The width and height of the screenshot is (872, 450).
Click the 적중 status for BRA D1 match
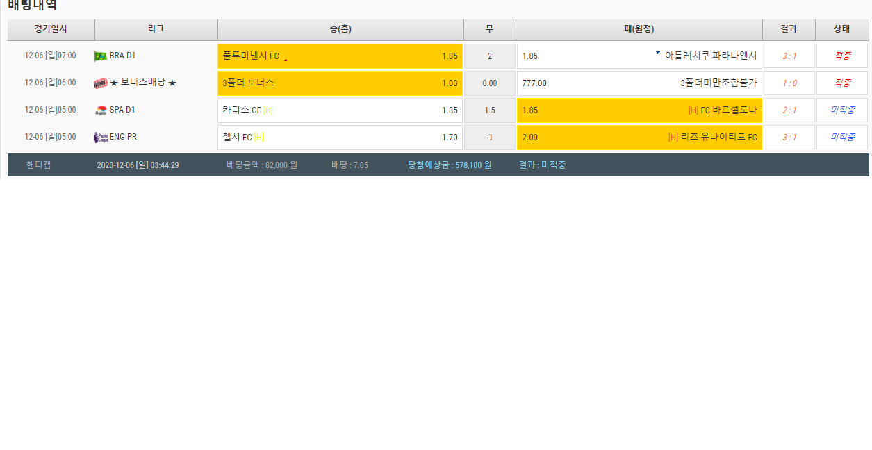point(842,56)
